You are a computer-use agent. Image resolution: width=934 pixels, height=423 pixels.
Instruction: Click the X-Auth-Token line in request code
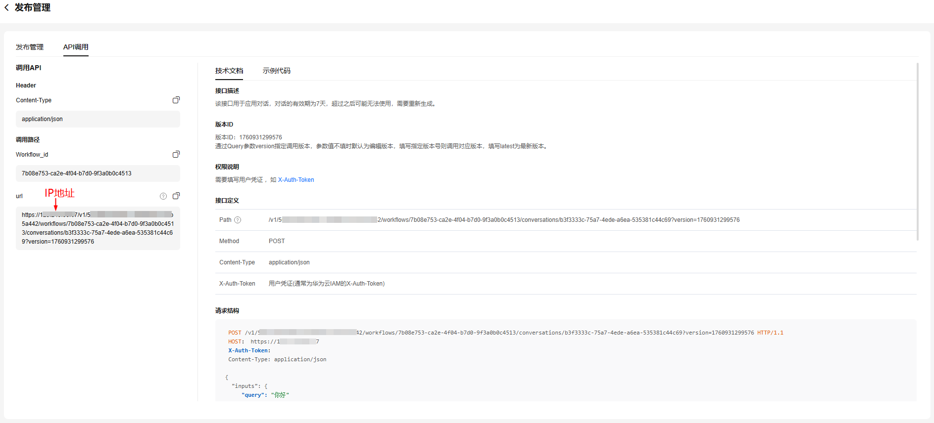click(249, 350)
